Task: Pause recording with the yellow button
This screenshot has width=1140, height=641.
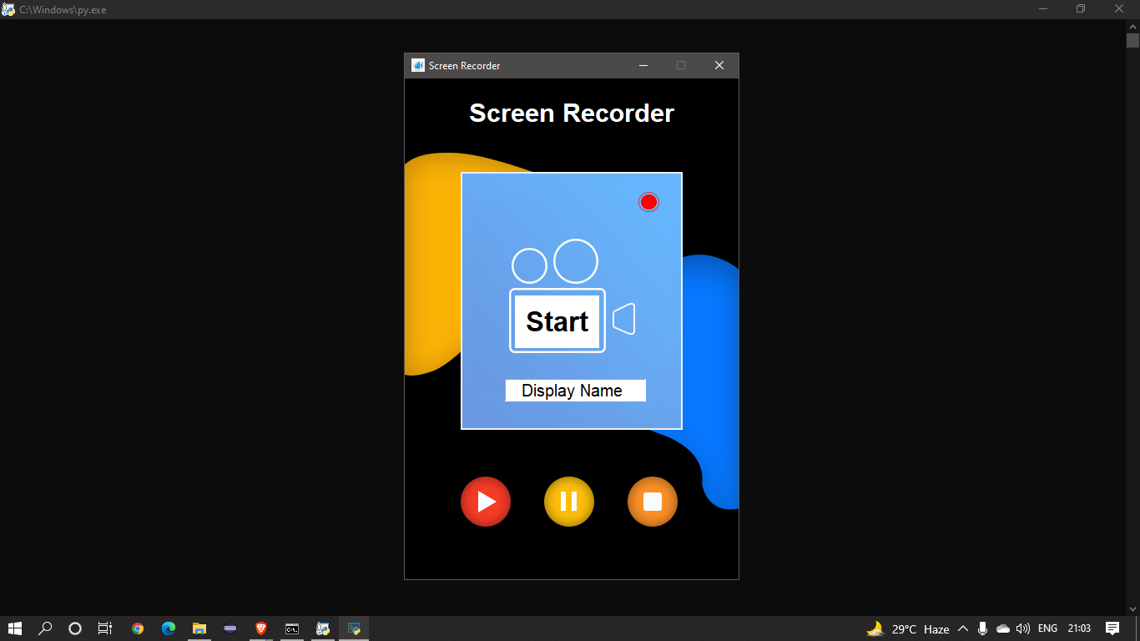Action: pyautogui.click(x=569, y=502)
